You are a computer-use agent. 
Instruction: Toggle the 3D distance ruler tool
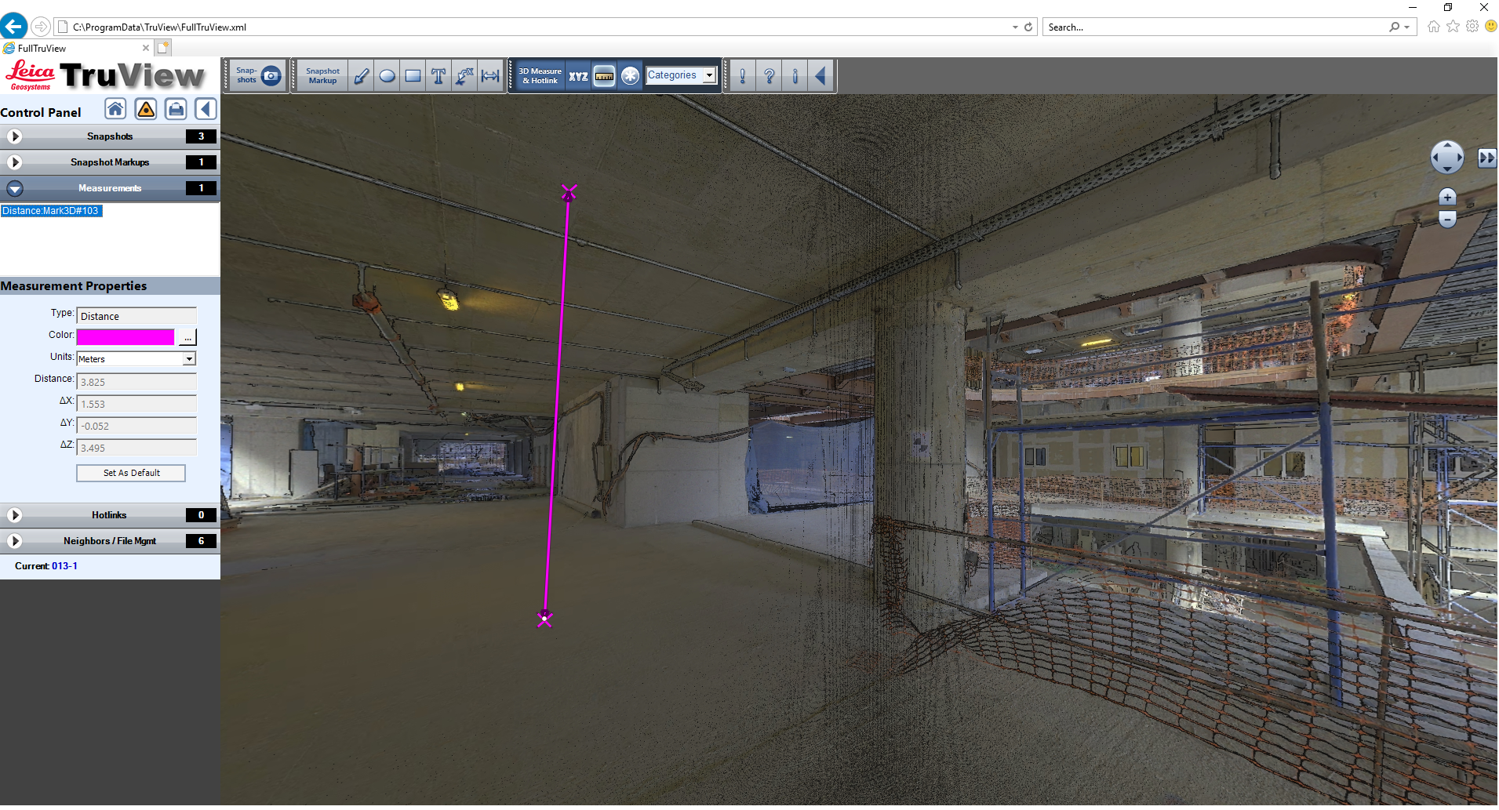604,76
